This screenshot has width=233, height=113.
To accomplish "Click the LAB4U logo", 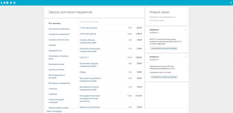I will pos(8,3).
